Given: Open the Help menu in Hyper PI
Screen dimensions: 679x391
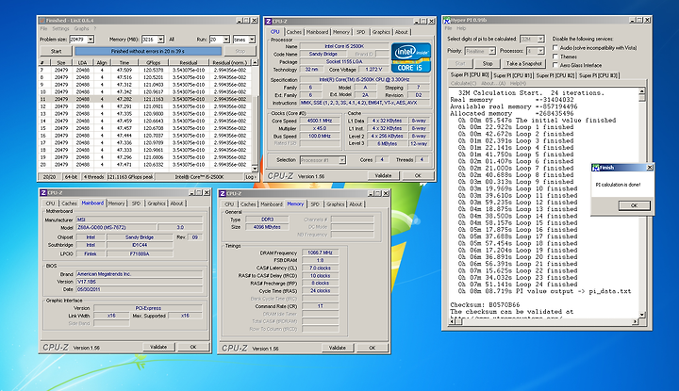Looking at the screenshot, I should click(461, 28).
